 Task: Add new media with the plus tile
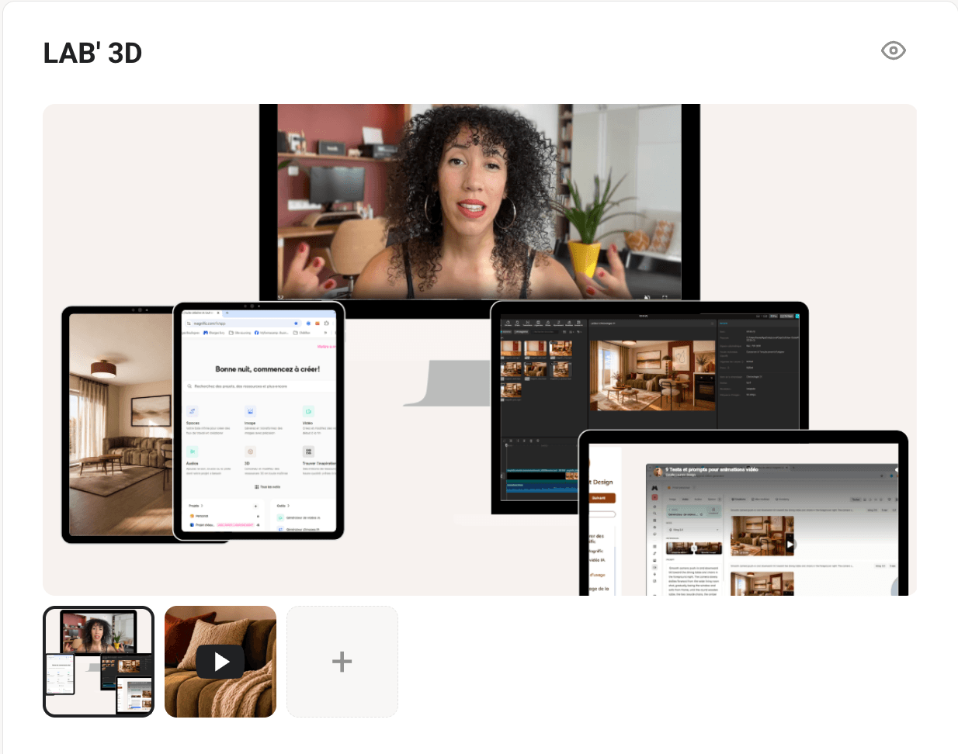point(342,662)
